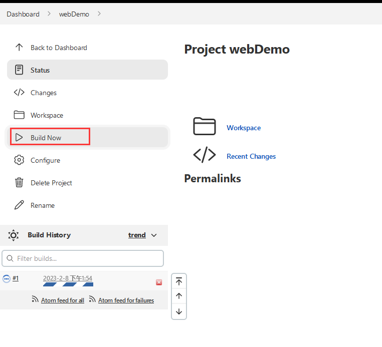Screen dimensions: 382x347
Task: Click the Configure gear icon
Action: point(19,160)
